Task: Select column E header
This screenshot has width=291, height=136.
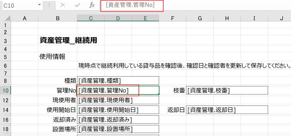Action: tap(145, 18)
